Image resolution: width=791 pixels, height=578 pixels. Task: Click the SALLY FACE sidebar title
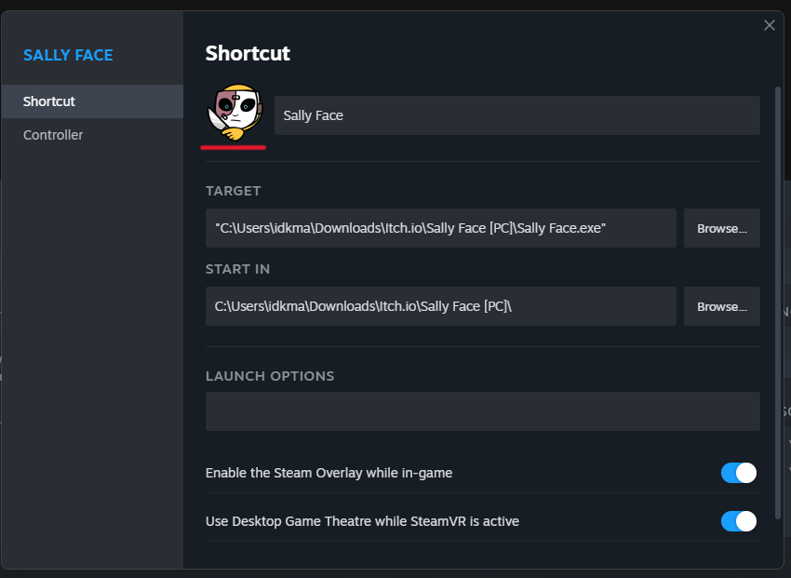tap(68, 55)
